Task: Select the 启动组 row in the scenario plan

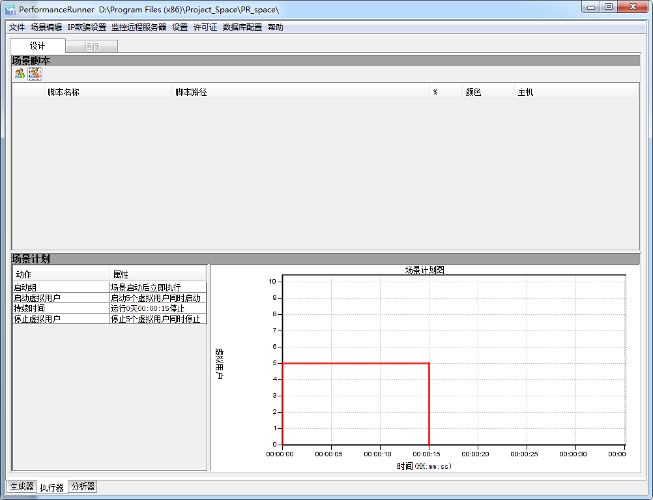Action: coord(61,287)
